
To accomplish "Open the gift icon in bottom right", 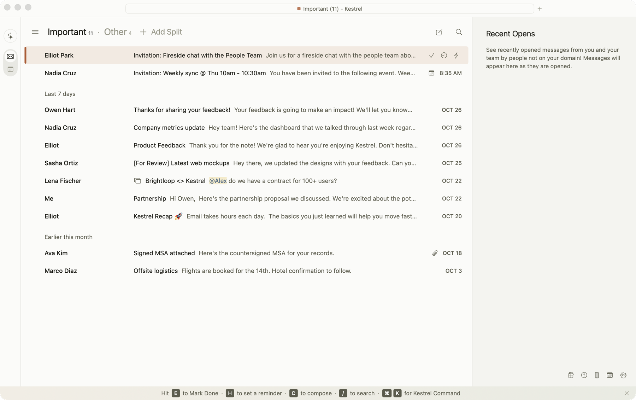I will 571,375.
